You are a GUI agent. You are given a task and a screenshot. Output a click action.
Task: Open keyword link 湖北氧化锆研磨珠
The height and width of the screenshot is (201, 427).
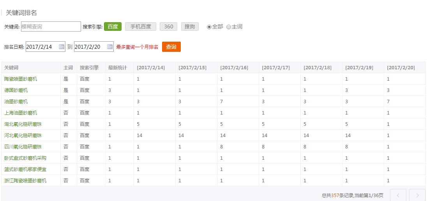[x=23, y=124]
